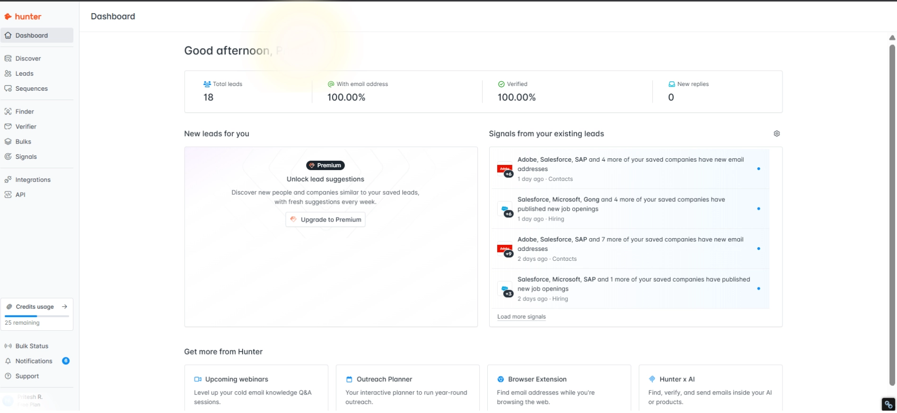Click the Upgrade to Premium button
Image resolution: width=897 pixels, height=413 pixels.
pyautogui.click(x=325, y=220)
